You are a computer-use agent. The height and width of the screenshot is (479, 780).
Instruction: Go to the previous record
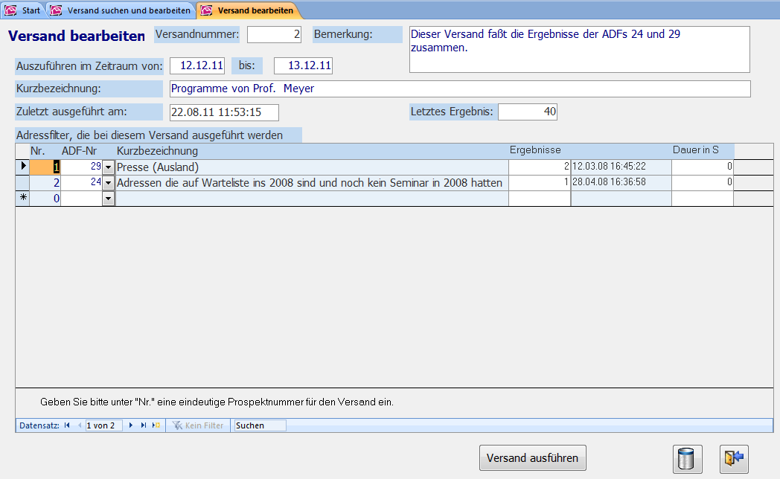point(80,425)
